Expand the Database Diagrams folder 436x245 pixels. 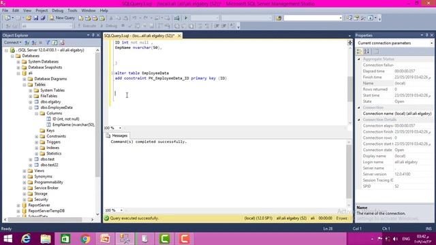(25, 79)
